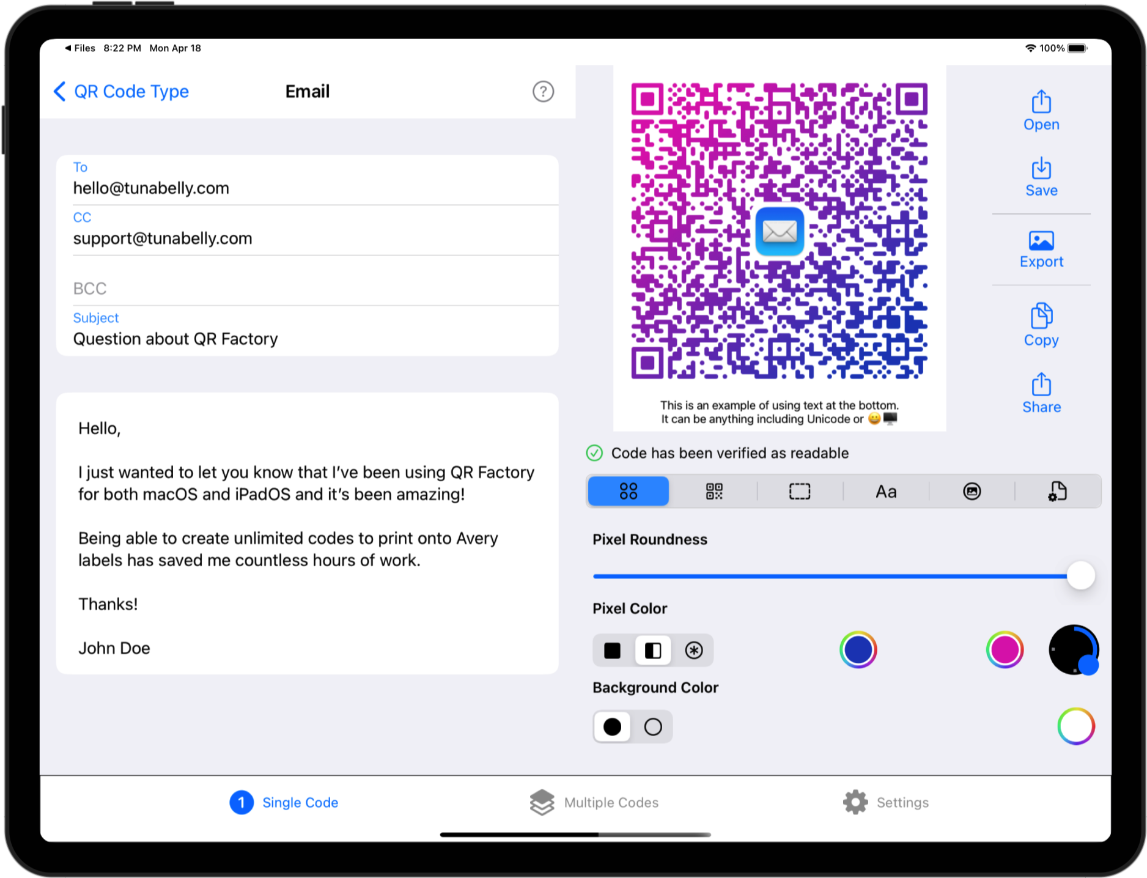Click the Pixel Roundness slider handle
Viewport: 1147px width, 878px height.
[1080, 576]
